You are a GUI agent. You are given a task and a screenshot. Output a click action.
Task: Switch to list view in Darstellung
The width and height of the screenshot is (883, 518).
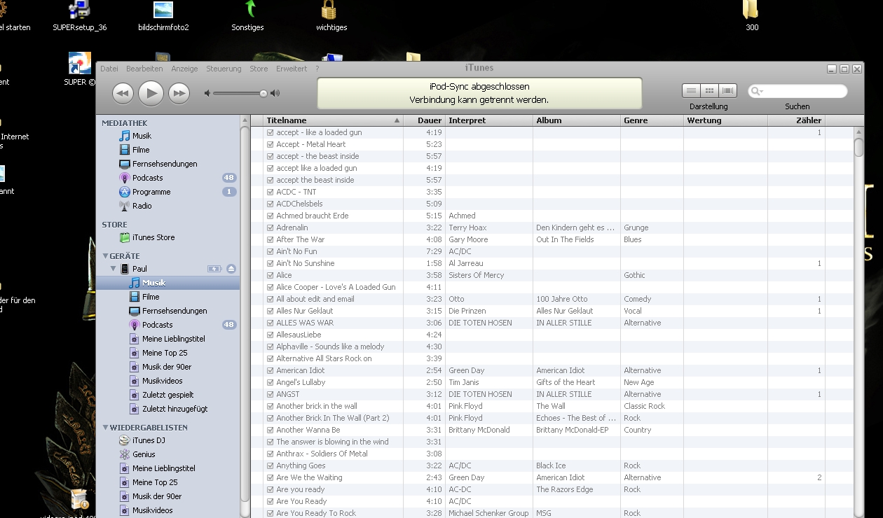click(691, 90)
